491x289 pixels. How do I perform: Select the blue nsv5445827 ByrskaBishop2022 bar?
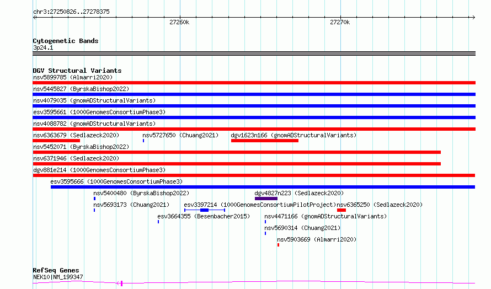(254, 94)
